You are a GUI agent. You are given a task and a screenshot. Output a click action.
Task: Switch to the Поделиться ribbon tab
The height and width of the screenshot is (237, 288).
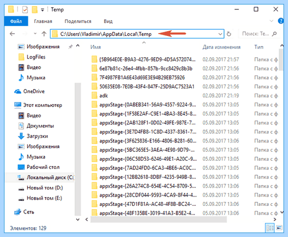[78, 21]
